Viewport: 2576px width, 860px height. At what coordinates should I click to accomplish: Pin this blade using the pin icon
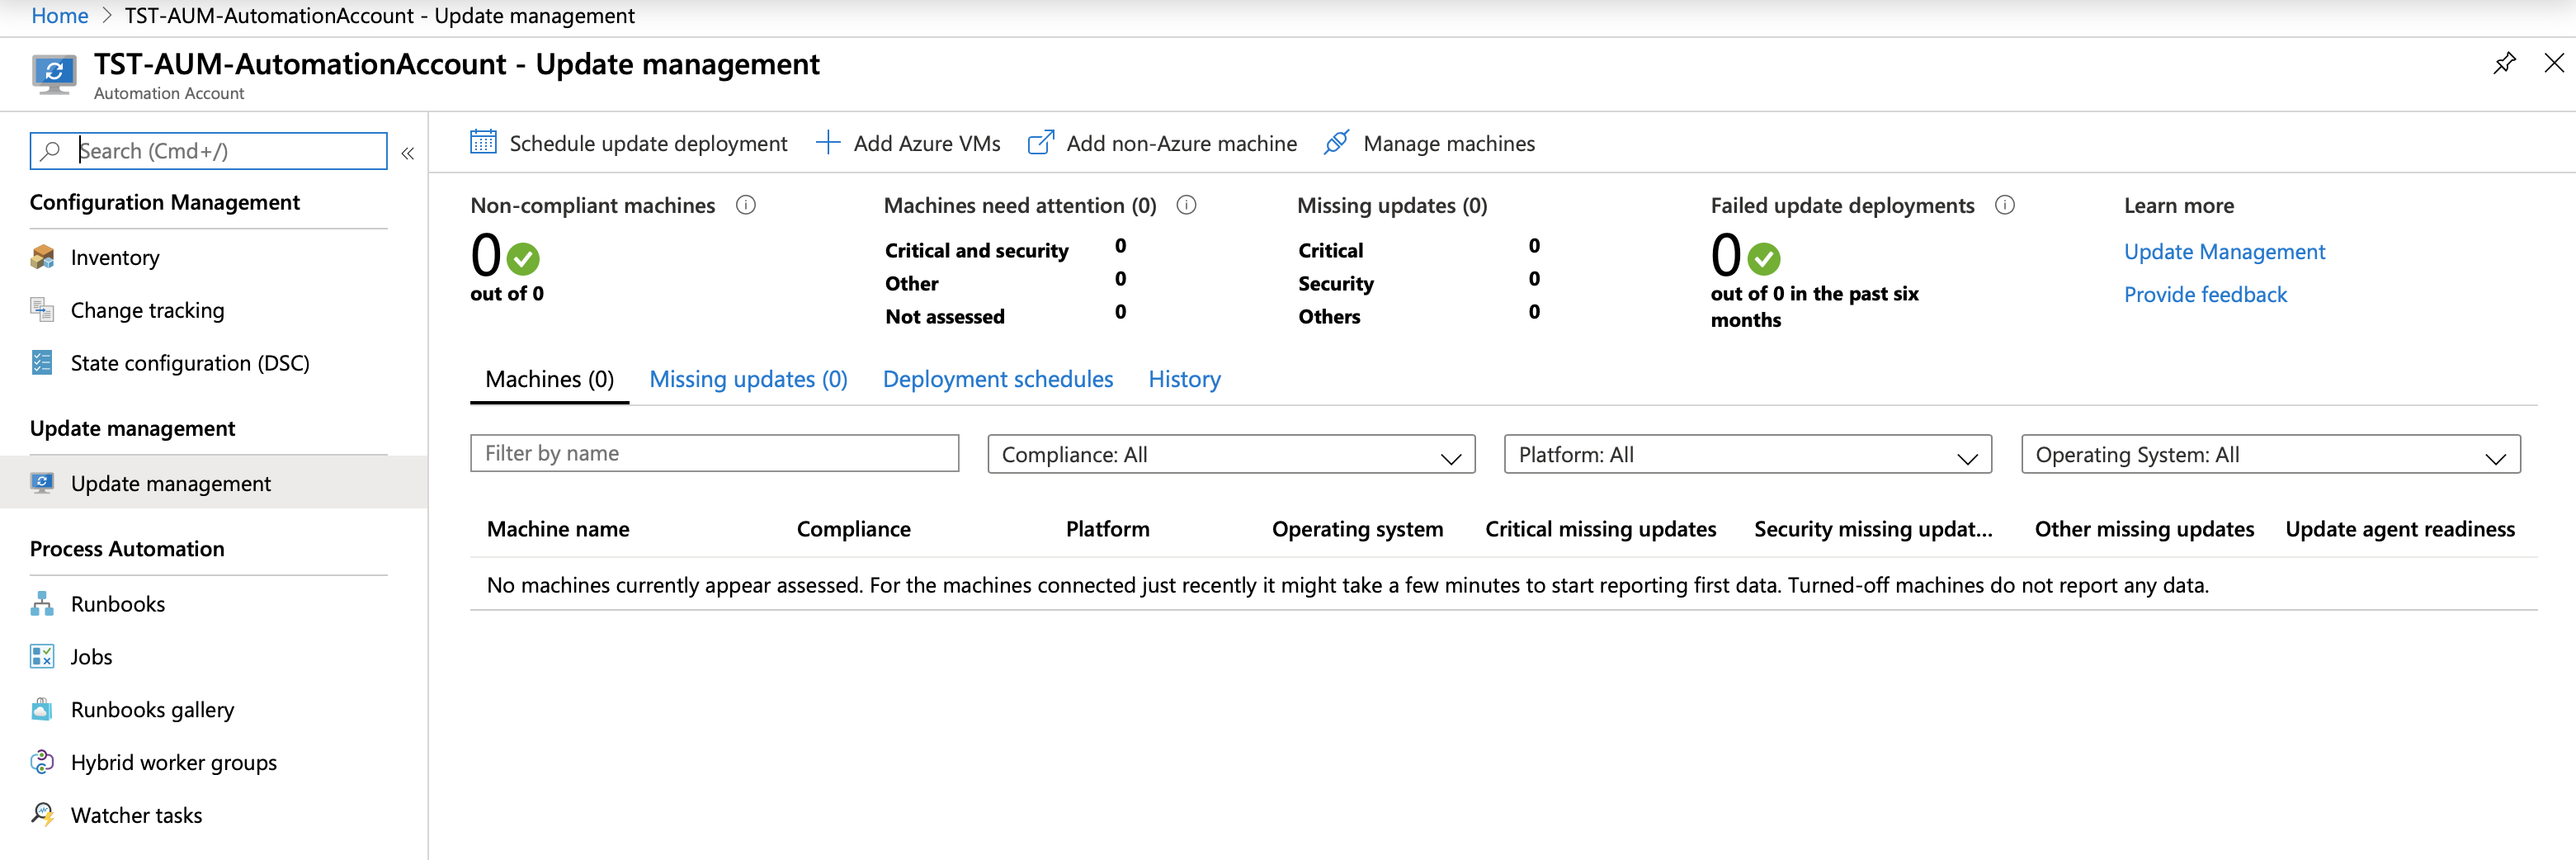tap(2503, 64)
